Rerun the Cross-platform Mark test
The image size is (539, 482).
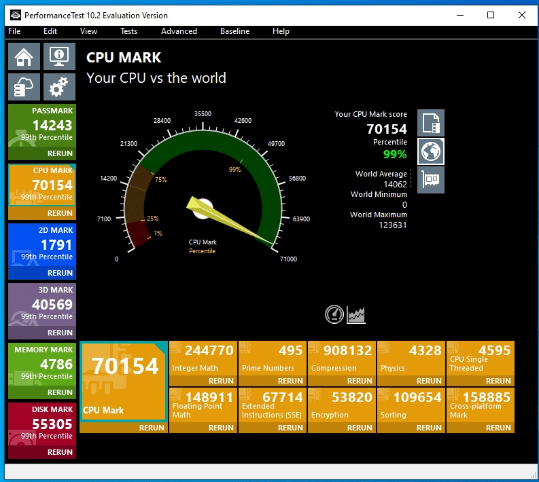pos(481,428)
